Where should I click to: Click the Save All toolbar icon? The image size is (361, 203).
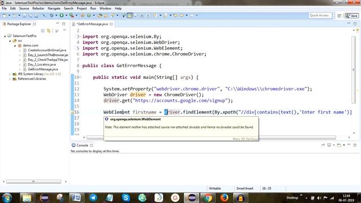tap(30, 15)
